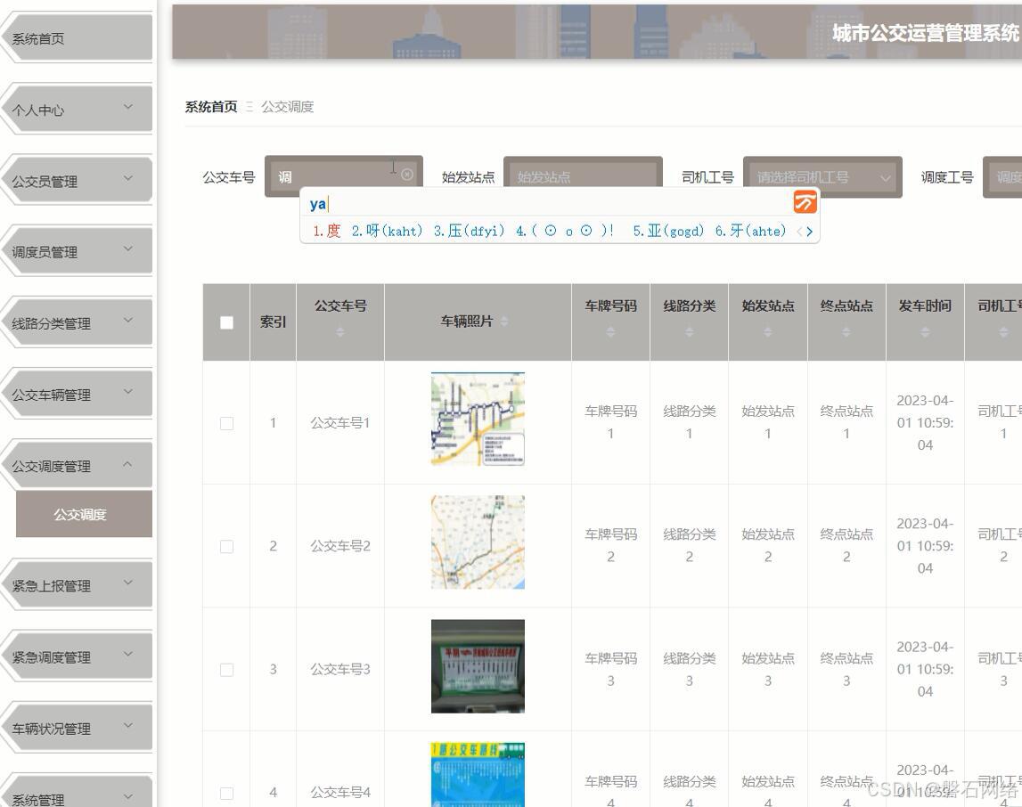Viewport: 1022px width, 807px height.
Task: Check the checkbox for row 公交车号1
Action: coord(225,423)
